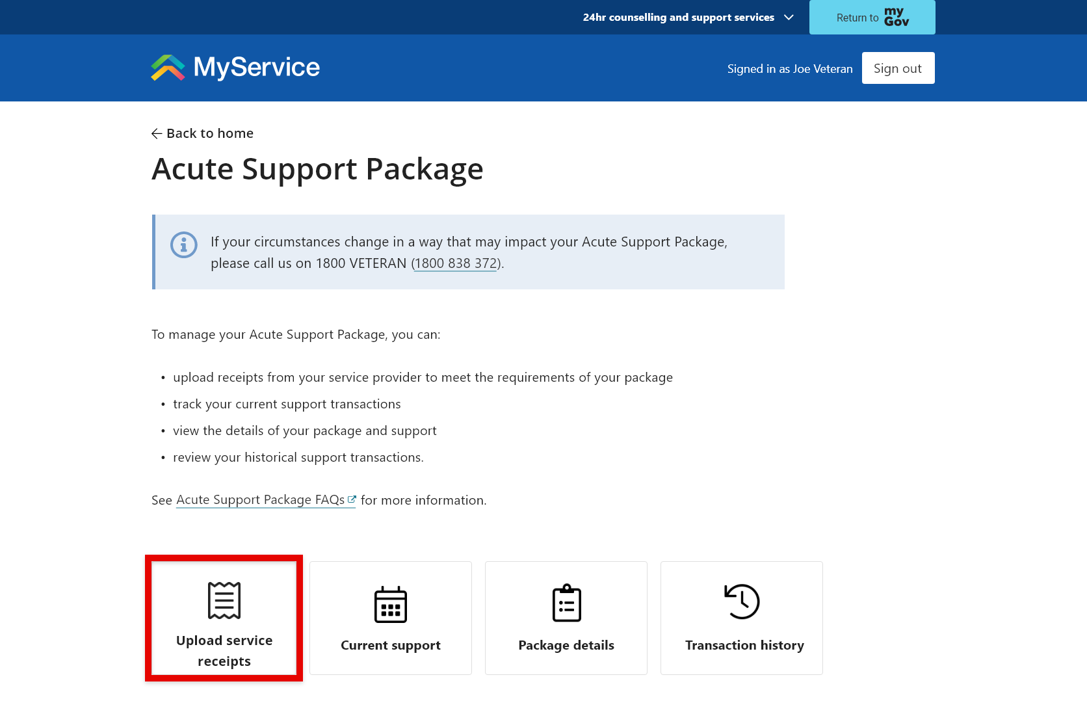Call 1800 838 372 phone link
This screenshot has height=714, width=1087.
(455, 263)
